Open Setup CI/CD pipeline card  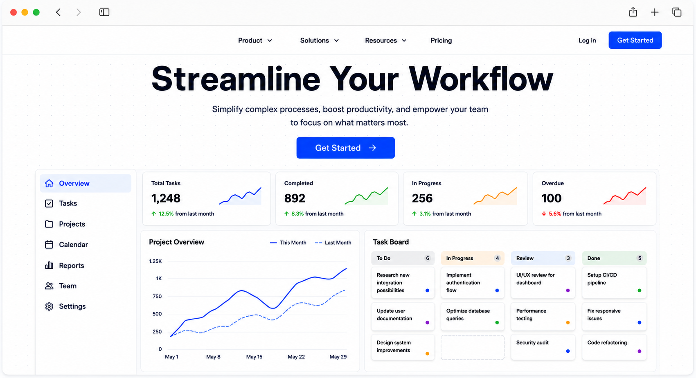point(614,283)
